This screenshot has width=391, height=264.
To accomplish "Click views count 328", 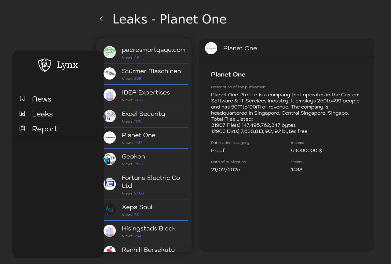I will tap(138, 79).
